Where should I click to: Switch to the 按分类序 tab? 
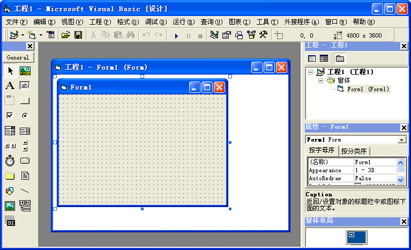tap(354, 151)
